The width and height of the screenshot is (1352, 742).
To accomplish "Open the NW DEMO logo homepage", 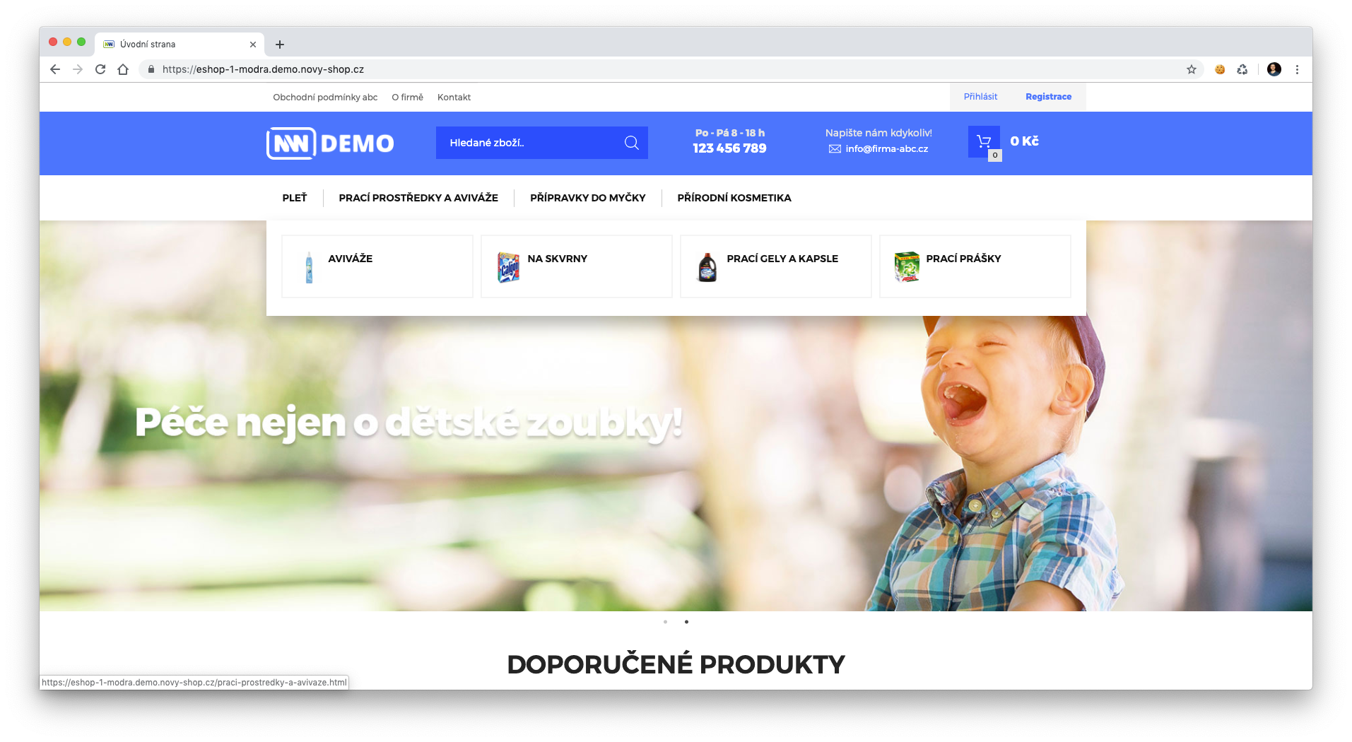I will pyautogui.click(x=330, y=143).
